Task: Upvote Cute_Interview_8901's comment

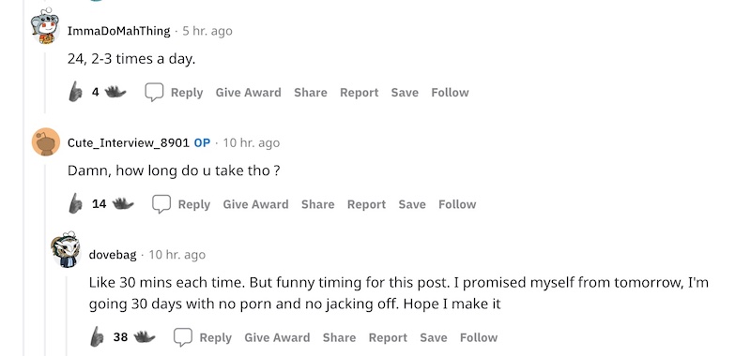Action: (x=75, y=203)
